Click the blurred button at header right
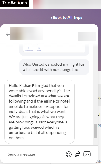The image size is (101, 164). pyautogui.click(x=87, y=36)
